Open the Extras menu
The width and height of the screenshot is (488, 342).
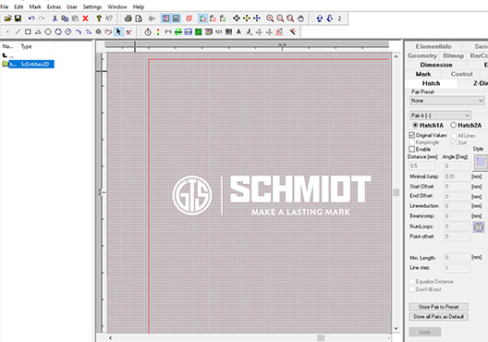click(54, 6)
